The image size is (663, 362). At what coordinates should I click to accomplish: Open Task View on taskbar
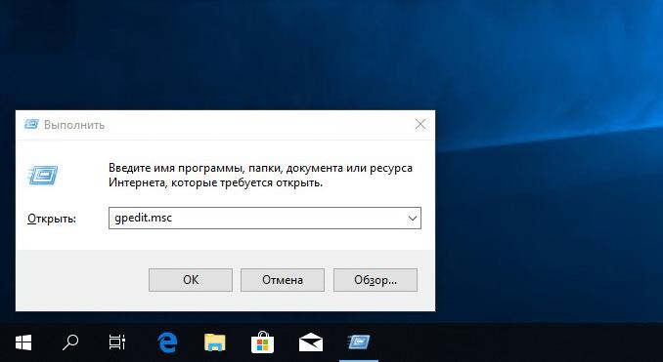click(x=116, y=342)
